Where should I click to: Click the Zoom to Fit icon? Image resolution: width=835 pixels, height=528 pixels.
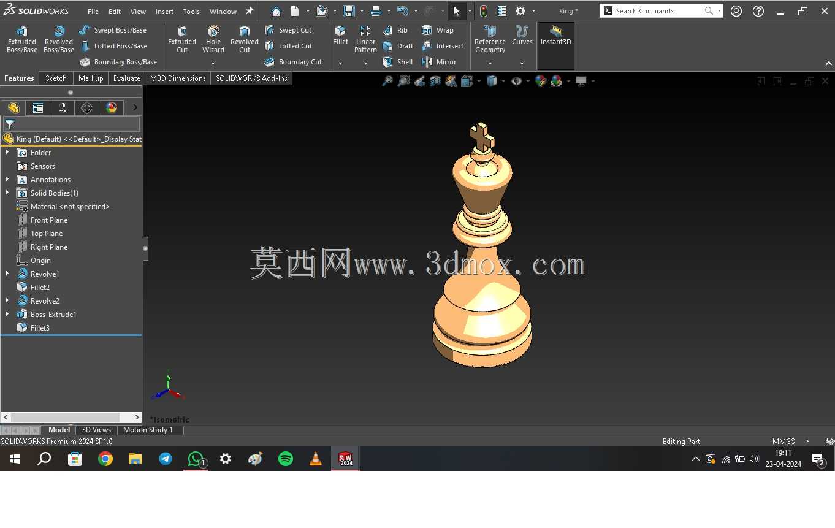coord(387,81)
